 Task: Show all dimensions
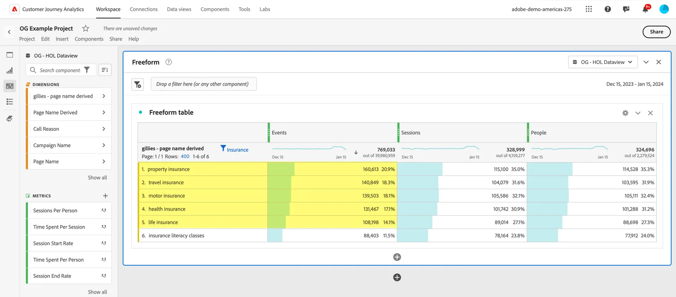pos(97,177)
